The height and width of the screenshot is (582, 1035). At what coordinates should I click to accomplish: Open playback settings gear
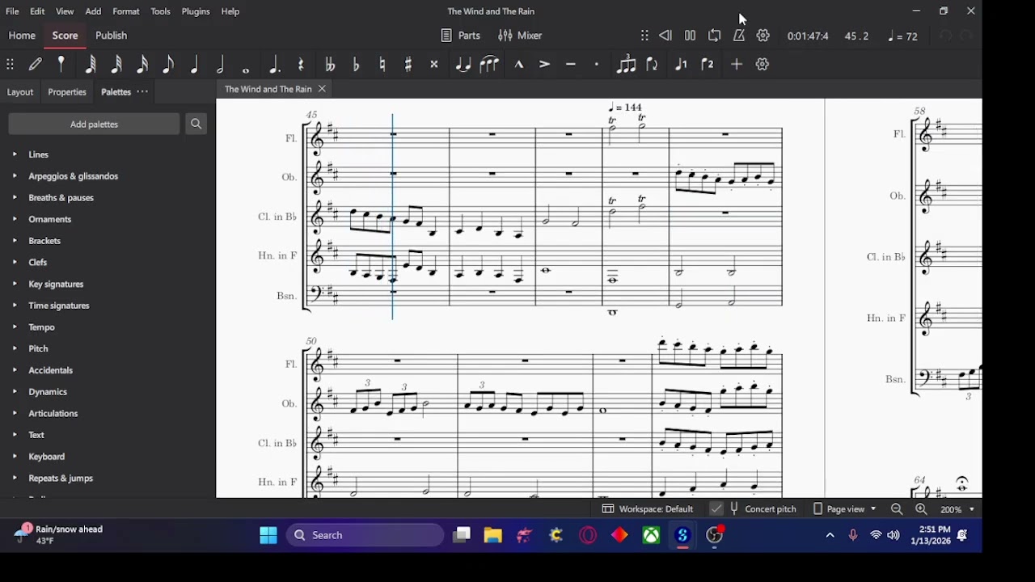click(x=763, y=36)
